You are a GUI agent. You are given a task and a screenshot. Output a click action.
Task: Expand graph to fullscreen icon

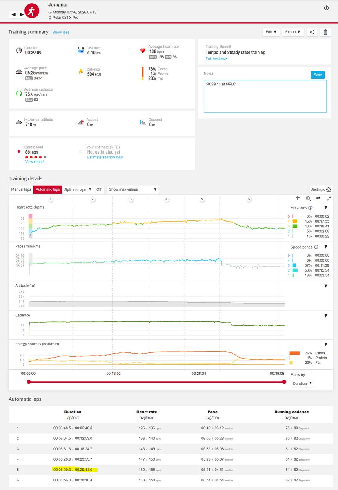tap(329, 198)
